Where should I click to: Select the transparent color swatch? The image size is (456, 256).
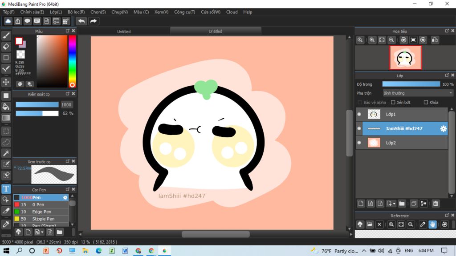click(x=20, y=55)
